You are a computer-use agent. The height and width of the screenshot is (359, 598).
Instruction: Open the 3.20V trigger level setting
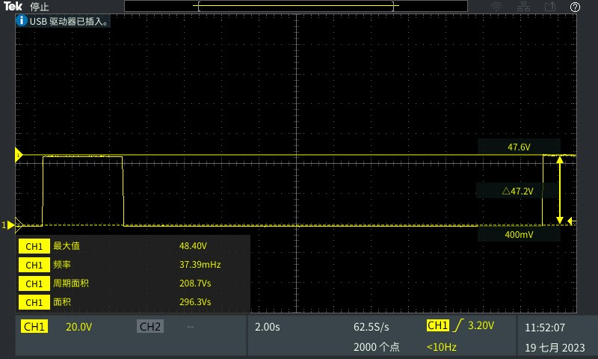481,326
